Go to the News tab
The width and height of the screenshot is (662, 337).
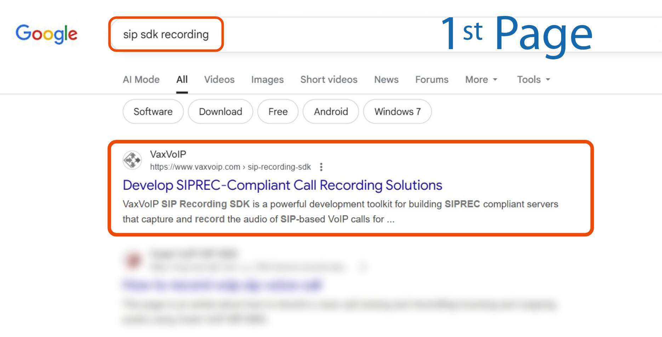(x=386, y=79)
